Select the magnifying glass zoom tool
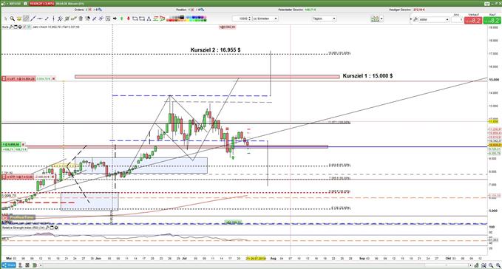This screenshot has height=269, width=502. [12, 19]
